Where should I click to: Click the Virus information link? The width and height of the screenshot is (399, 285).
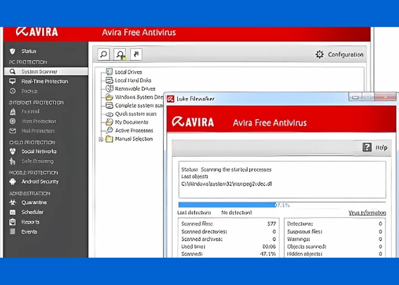[x=367, y=213]
